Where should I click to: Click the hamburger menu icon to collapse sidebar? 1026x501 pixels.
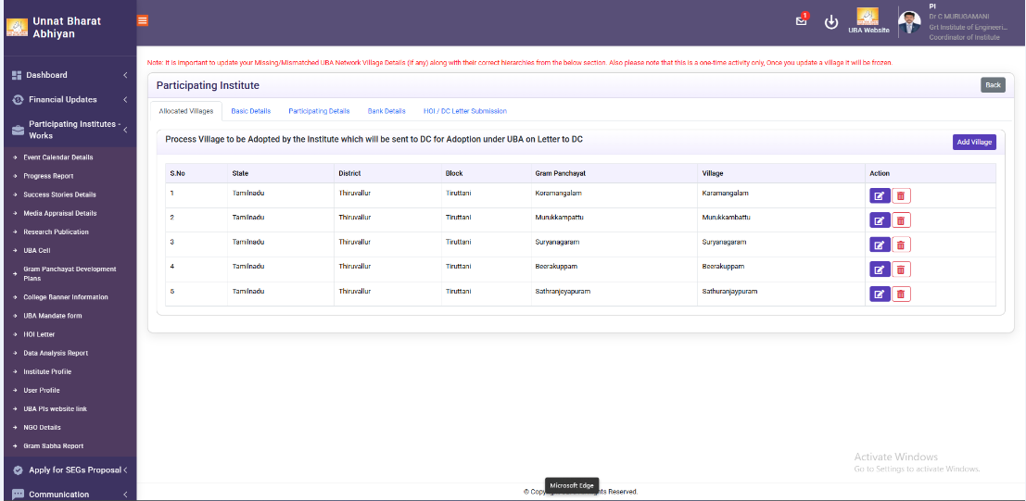coord(143,20)
